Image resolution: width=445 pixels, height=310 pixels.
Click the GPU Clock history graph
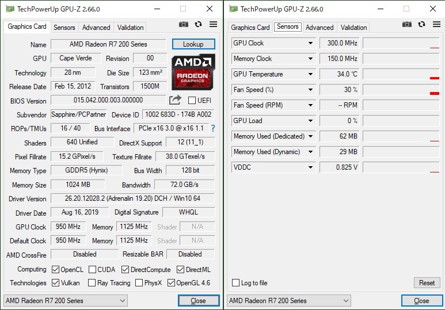(x=401, y=43)
